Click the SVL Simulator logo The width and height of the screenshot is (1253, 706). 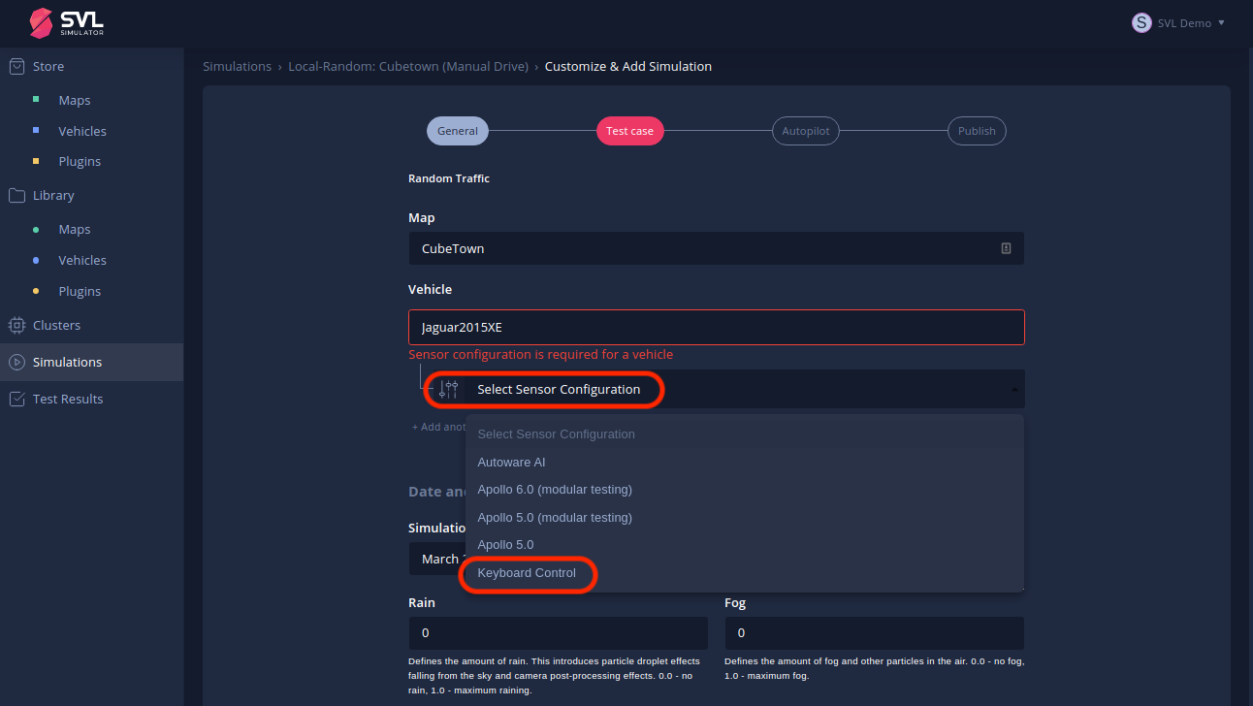(66, 22)
